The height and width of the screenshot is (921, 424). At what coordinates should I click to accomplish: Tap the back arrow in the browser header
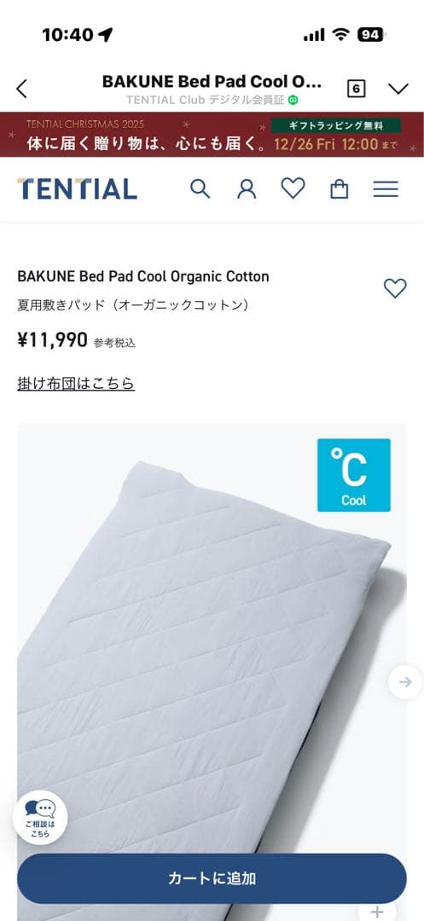click(x=21, y=89)
